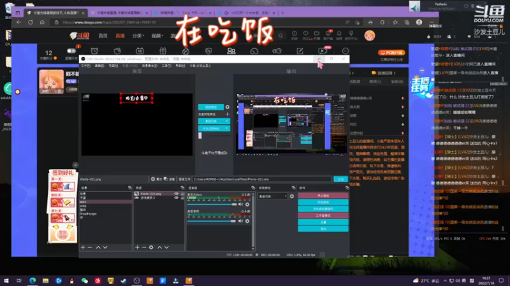Open more options icon in Douyu streamer toolbar

[x=346, y=51]
